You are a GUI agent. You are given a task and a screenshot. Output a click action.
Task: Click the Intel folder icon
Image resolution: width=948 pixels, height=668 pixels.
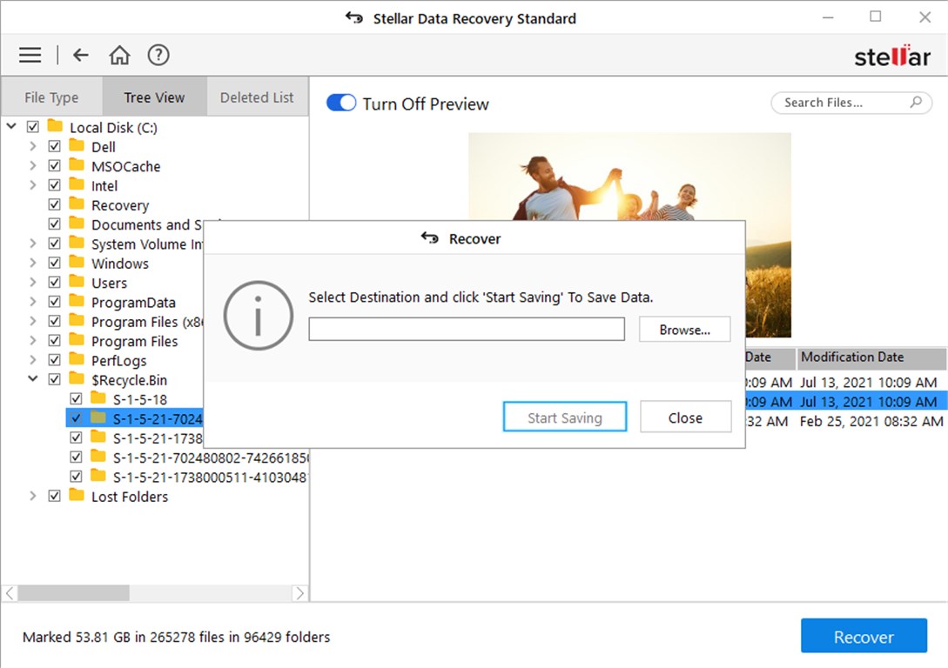click(77, 184)
